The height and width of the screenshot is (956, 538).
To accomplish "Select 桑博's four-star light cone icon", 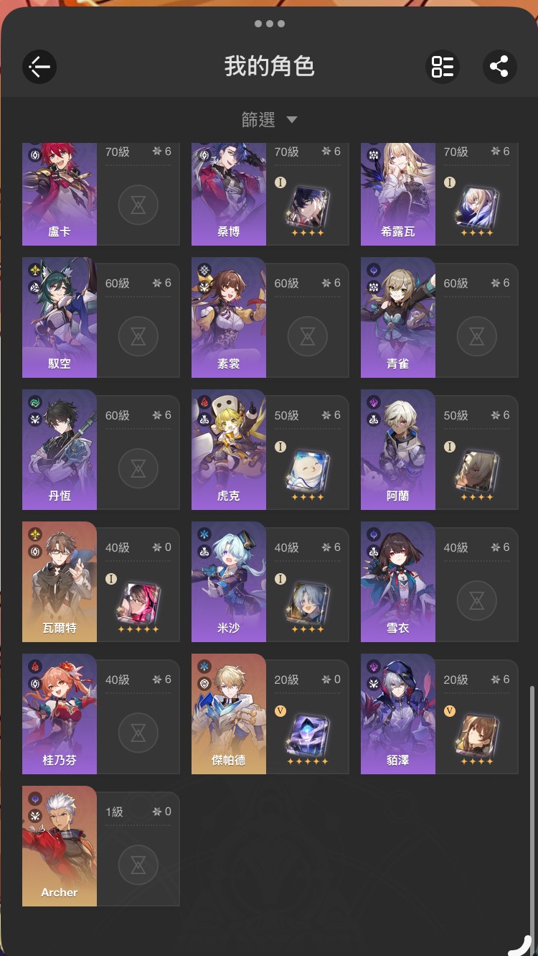I will [x=308, y=205].
